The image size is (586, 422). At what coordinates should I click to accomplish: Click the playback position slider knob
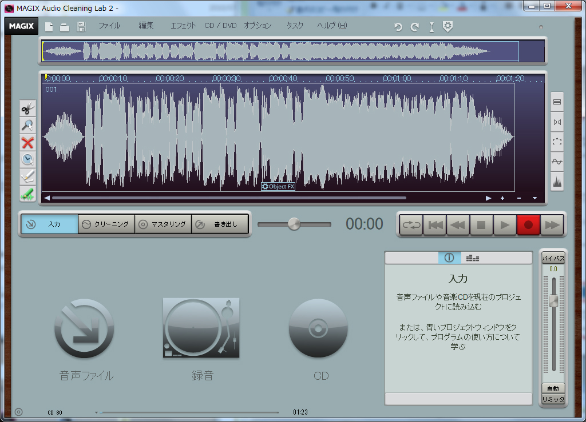coord(294,224)
